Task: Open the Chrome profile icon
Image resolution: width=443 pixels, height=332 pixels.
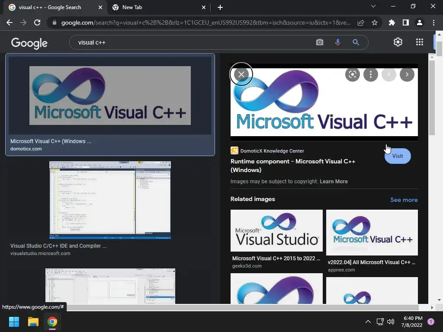Action: click(x=420, y=22)
